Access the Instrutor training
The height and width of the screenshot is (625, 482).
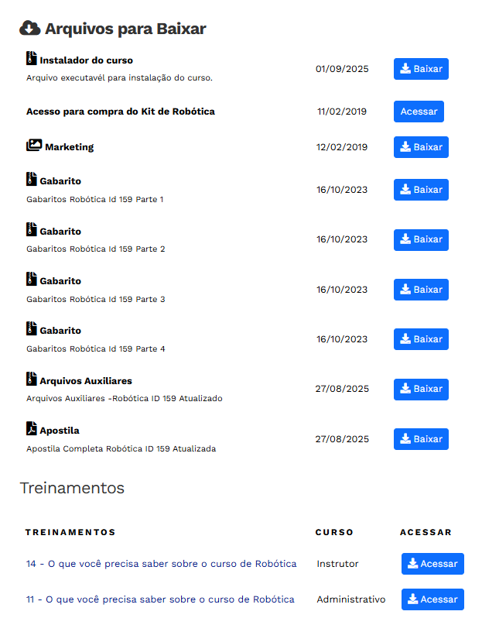(x=432, y=564)
